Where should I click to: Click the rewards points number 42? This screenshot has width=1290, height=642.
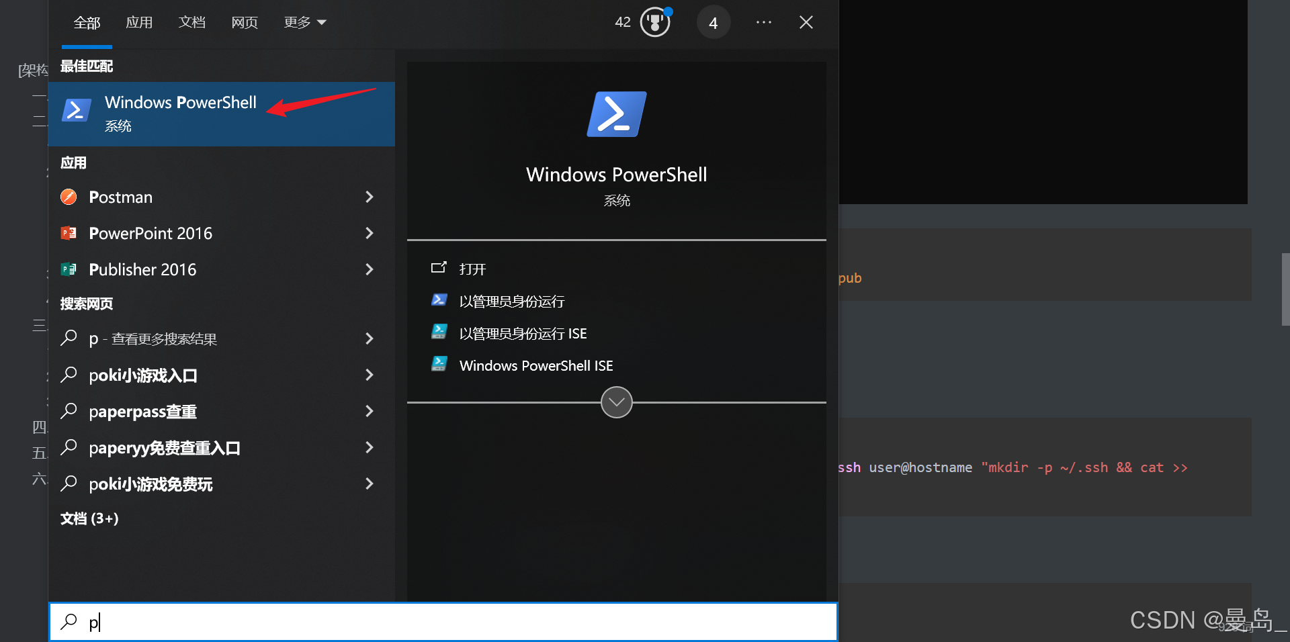click(x=623, y=22)
